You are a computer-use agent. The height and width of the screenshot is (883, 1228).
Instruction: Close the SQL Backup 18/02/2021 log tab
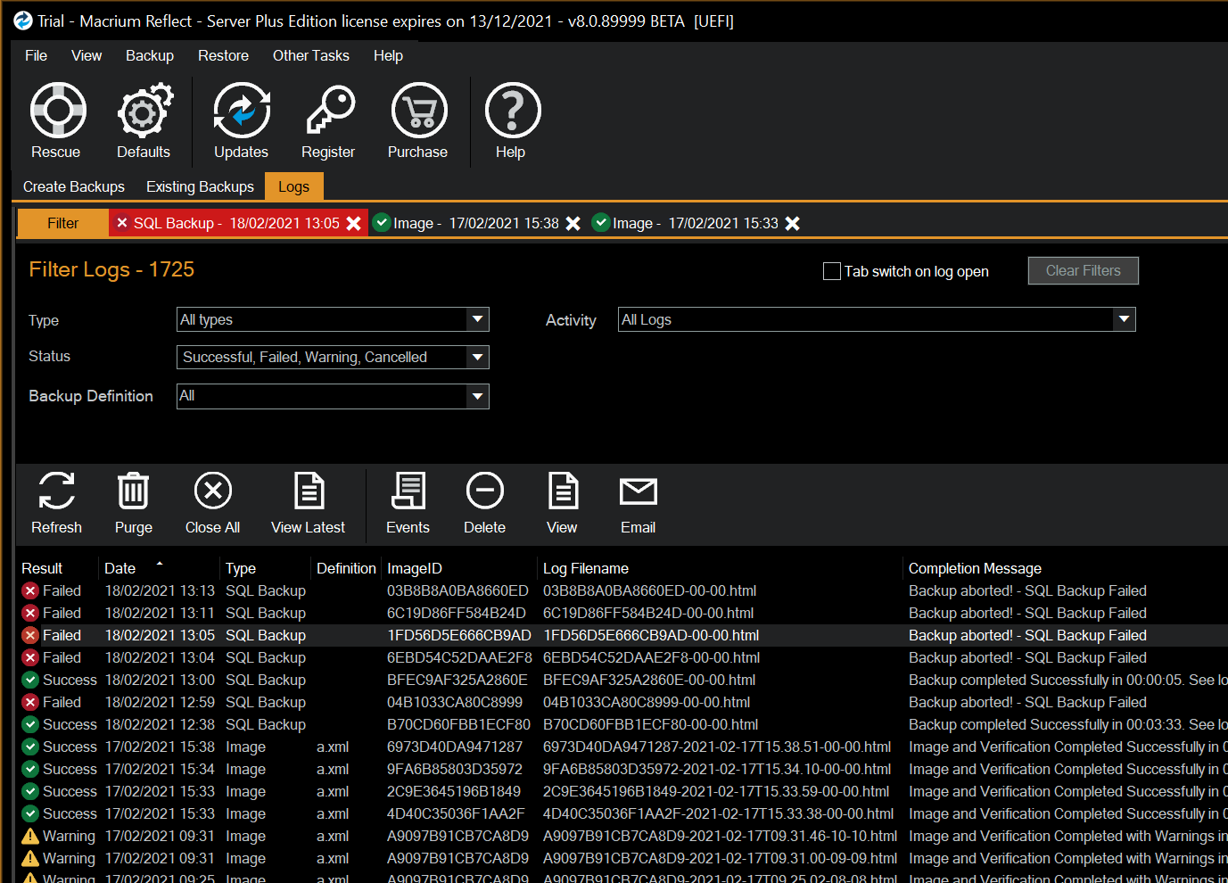354,223
